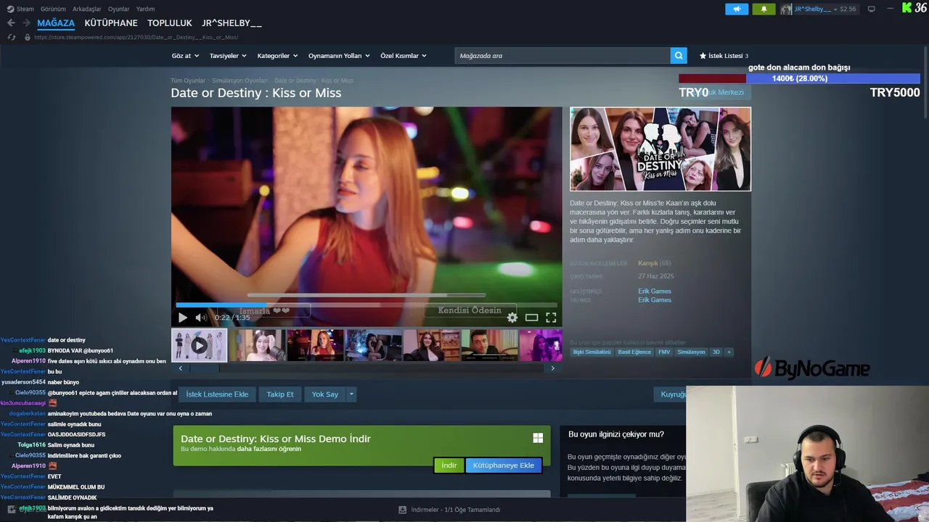Click the page URL in the address bar

point(136,37)
